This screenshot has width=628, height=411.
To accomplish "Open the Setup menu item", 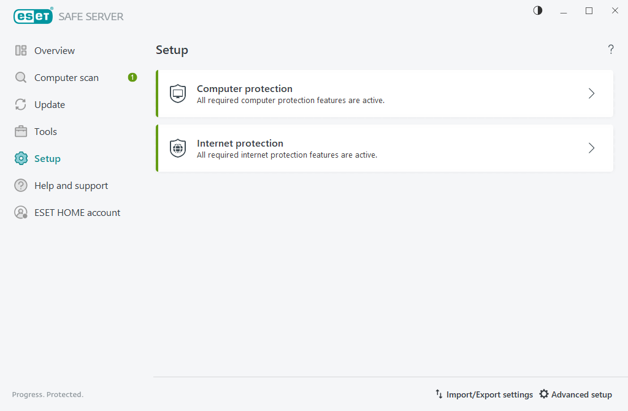I will click(x=47, y=159).
